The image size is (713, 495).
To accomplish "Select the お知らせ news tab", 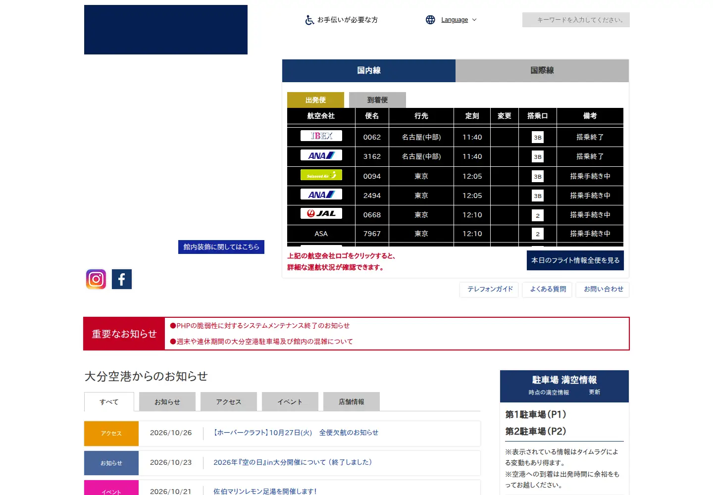I will [167, 402].
